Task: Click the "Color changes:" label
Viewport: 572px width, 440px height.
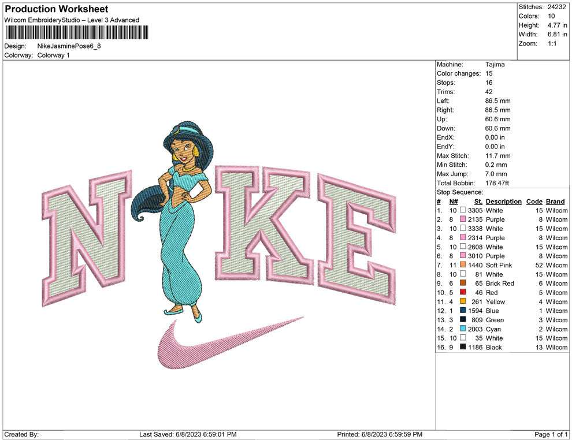Action: (x=459, y=74)
